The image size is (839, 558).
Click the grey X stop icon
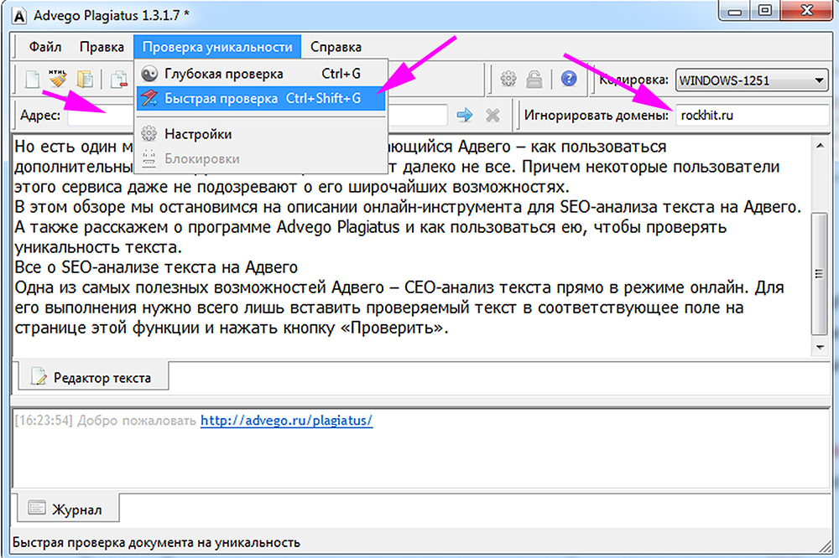tap(493, 115)
